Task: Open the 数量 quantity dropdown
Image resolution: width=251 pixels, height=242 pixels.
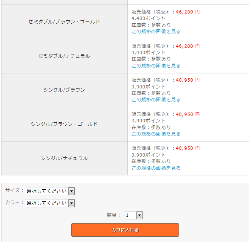Action: pyautogui.click(x=134, y=215)
